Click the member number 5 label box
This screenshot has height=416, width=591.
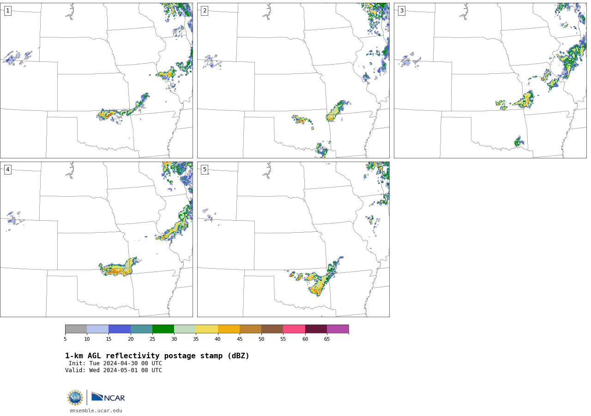205,169
